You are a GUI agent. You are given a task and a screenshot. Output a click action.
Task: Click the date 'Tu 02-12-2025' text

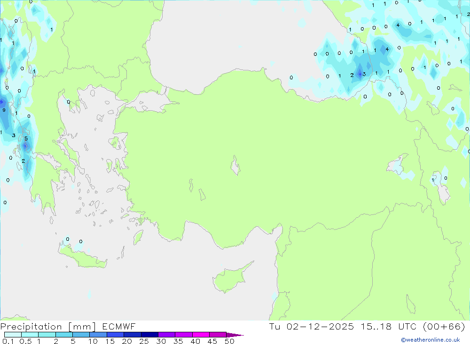[312, 326]
